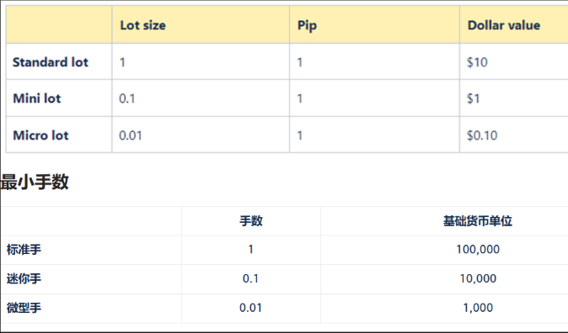Select the Micro lot row label
Image resolution: width=568 pixels, height=333 pixels.
pos(40,135)
